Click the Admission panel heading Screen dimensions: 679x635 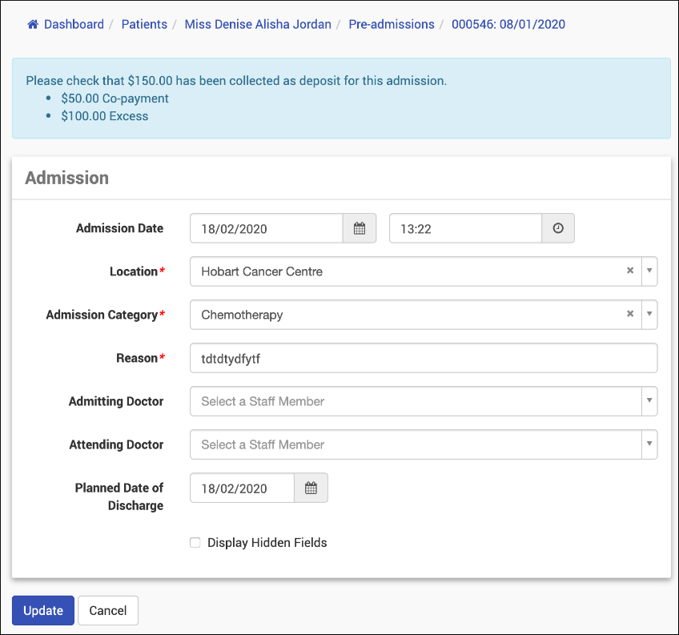(x=66, y=178)
